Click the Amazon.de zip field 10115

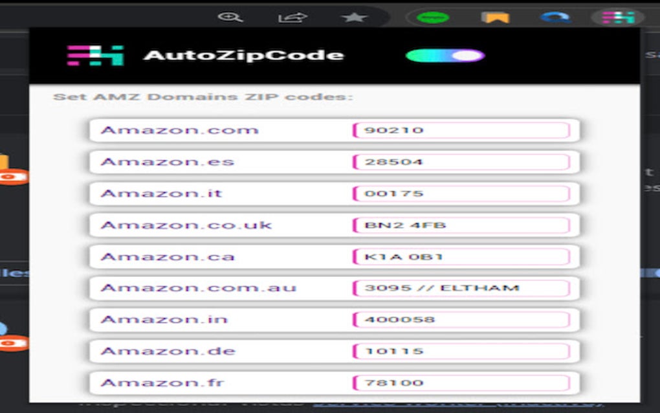[461, 352]
